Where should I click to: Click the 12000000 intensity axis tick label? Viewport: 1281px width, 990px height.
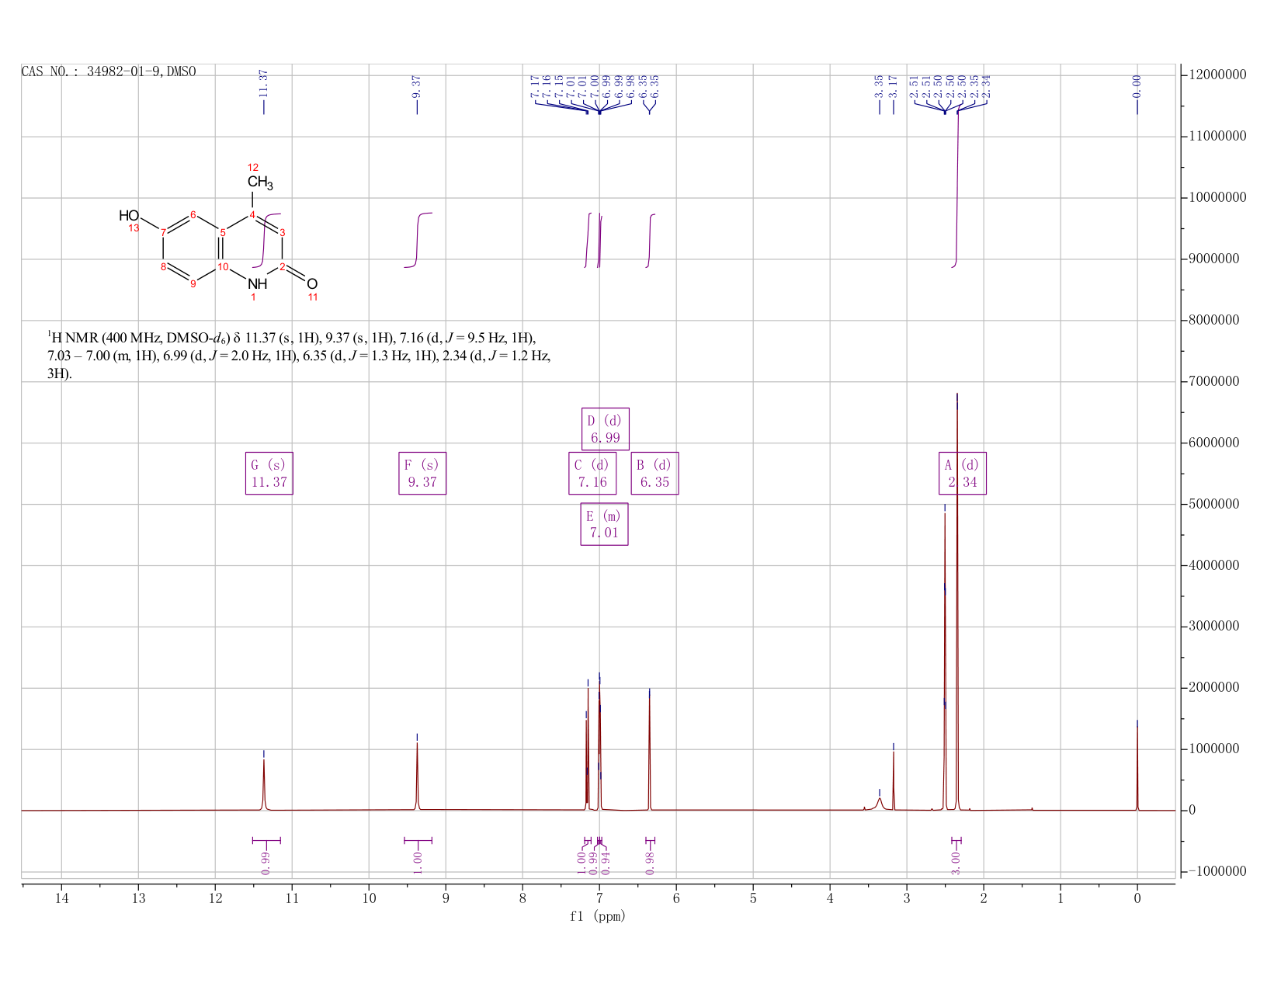tap(1217, 75)
